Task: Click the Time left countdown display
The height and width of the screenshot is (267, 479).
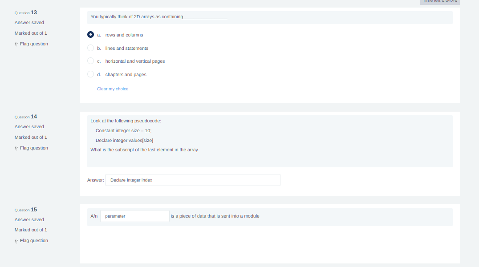Action: pos(440,1)
